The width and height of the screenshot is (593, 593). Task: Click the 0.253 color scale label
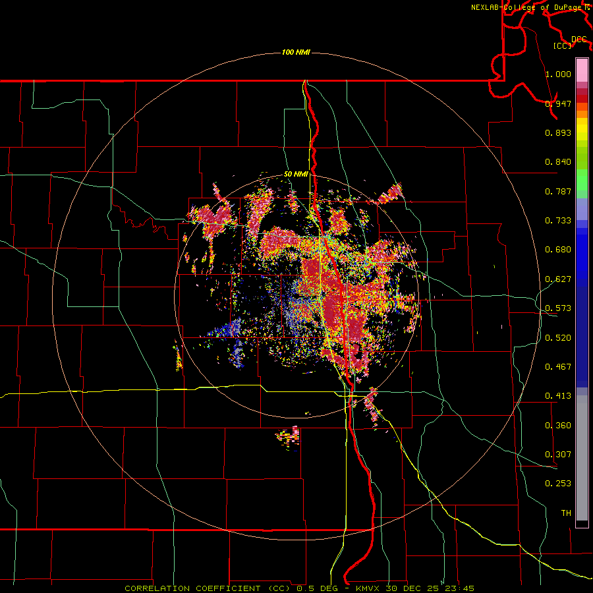pos(558,484)
